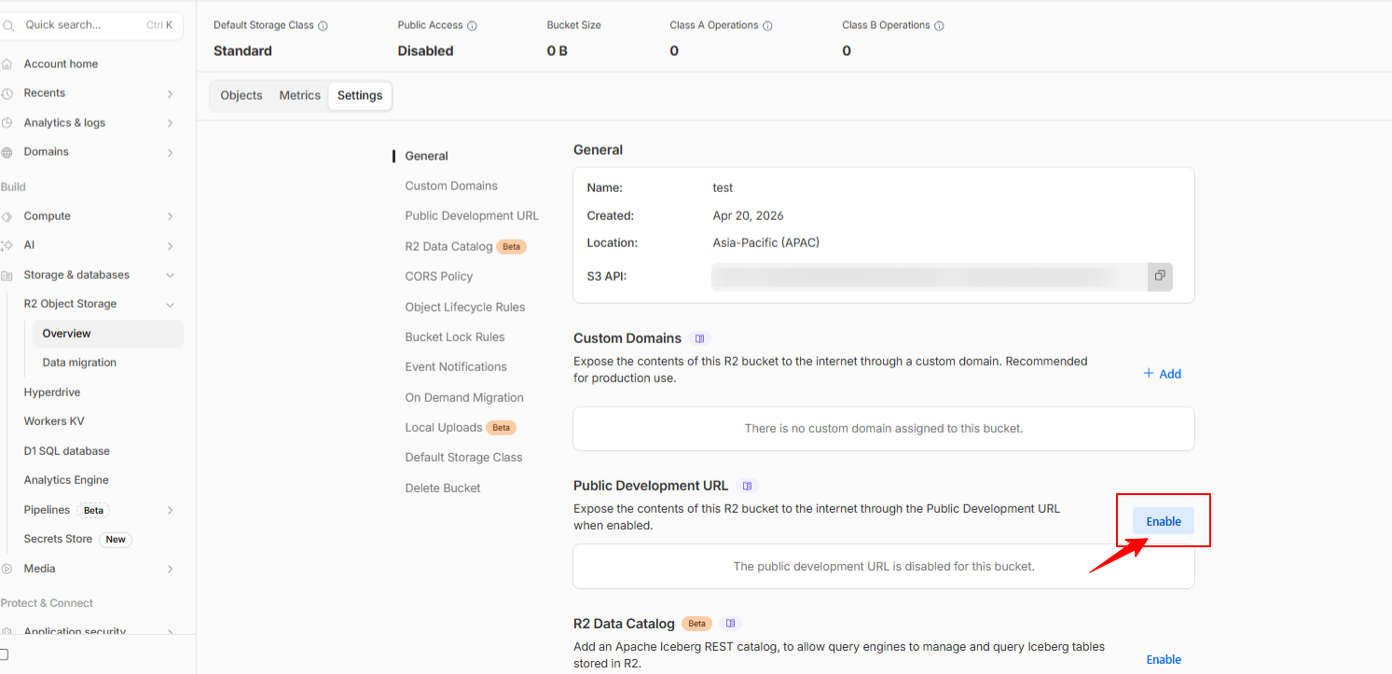Click info icon next to Public Access
This screenshot has height=674, width=1392.
point(472,26)
